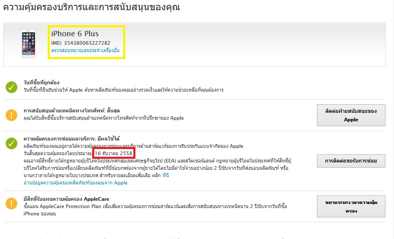394x239 pixels.
Task: Click the green check icon beside ความคุ้มครองการซ่อมและบริการ
Action: [11, 143]
